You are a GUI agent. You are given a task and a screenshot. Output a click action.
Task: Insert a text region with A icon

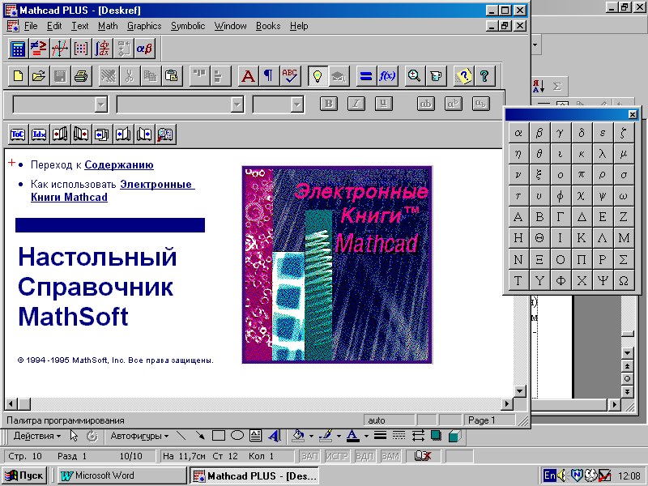pos(248,76)
